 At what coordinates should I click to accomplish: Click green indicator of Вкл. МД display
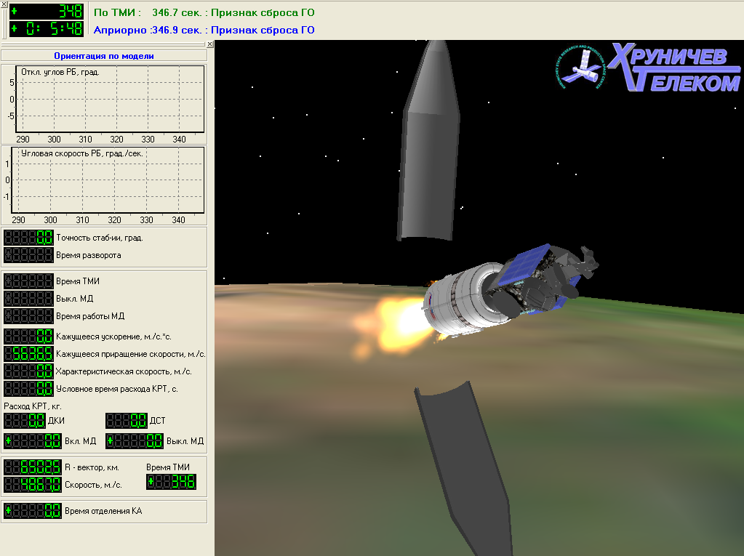coord(9,440)
